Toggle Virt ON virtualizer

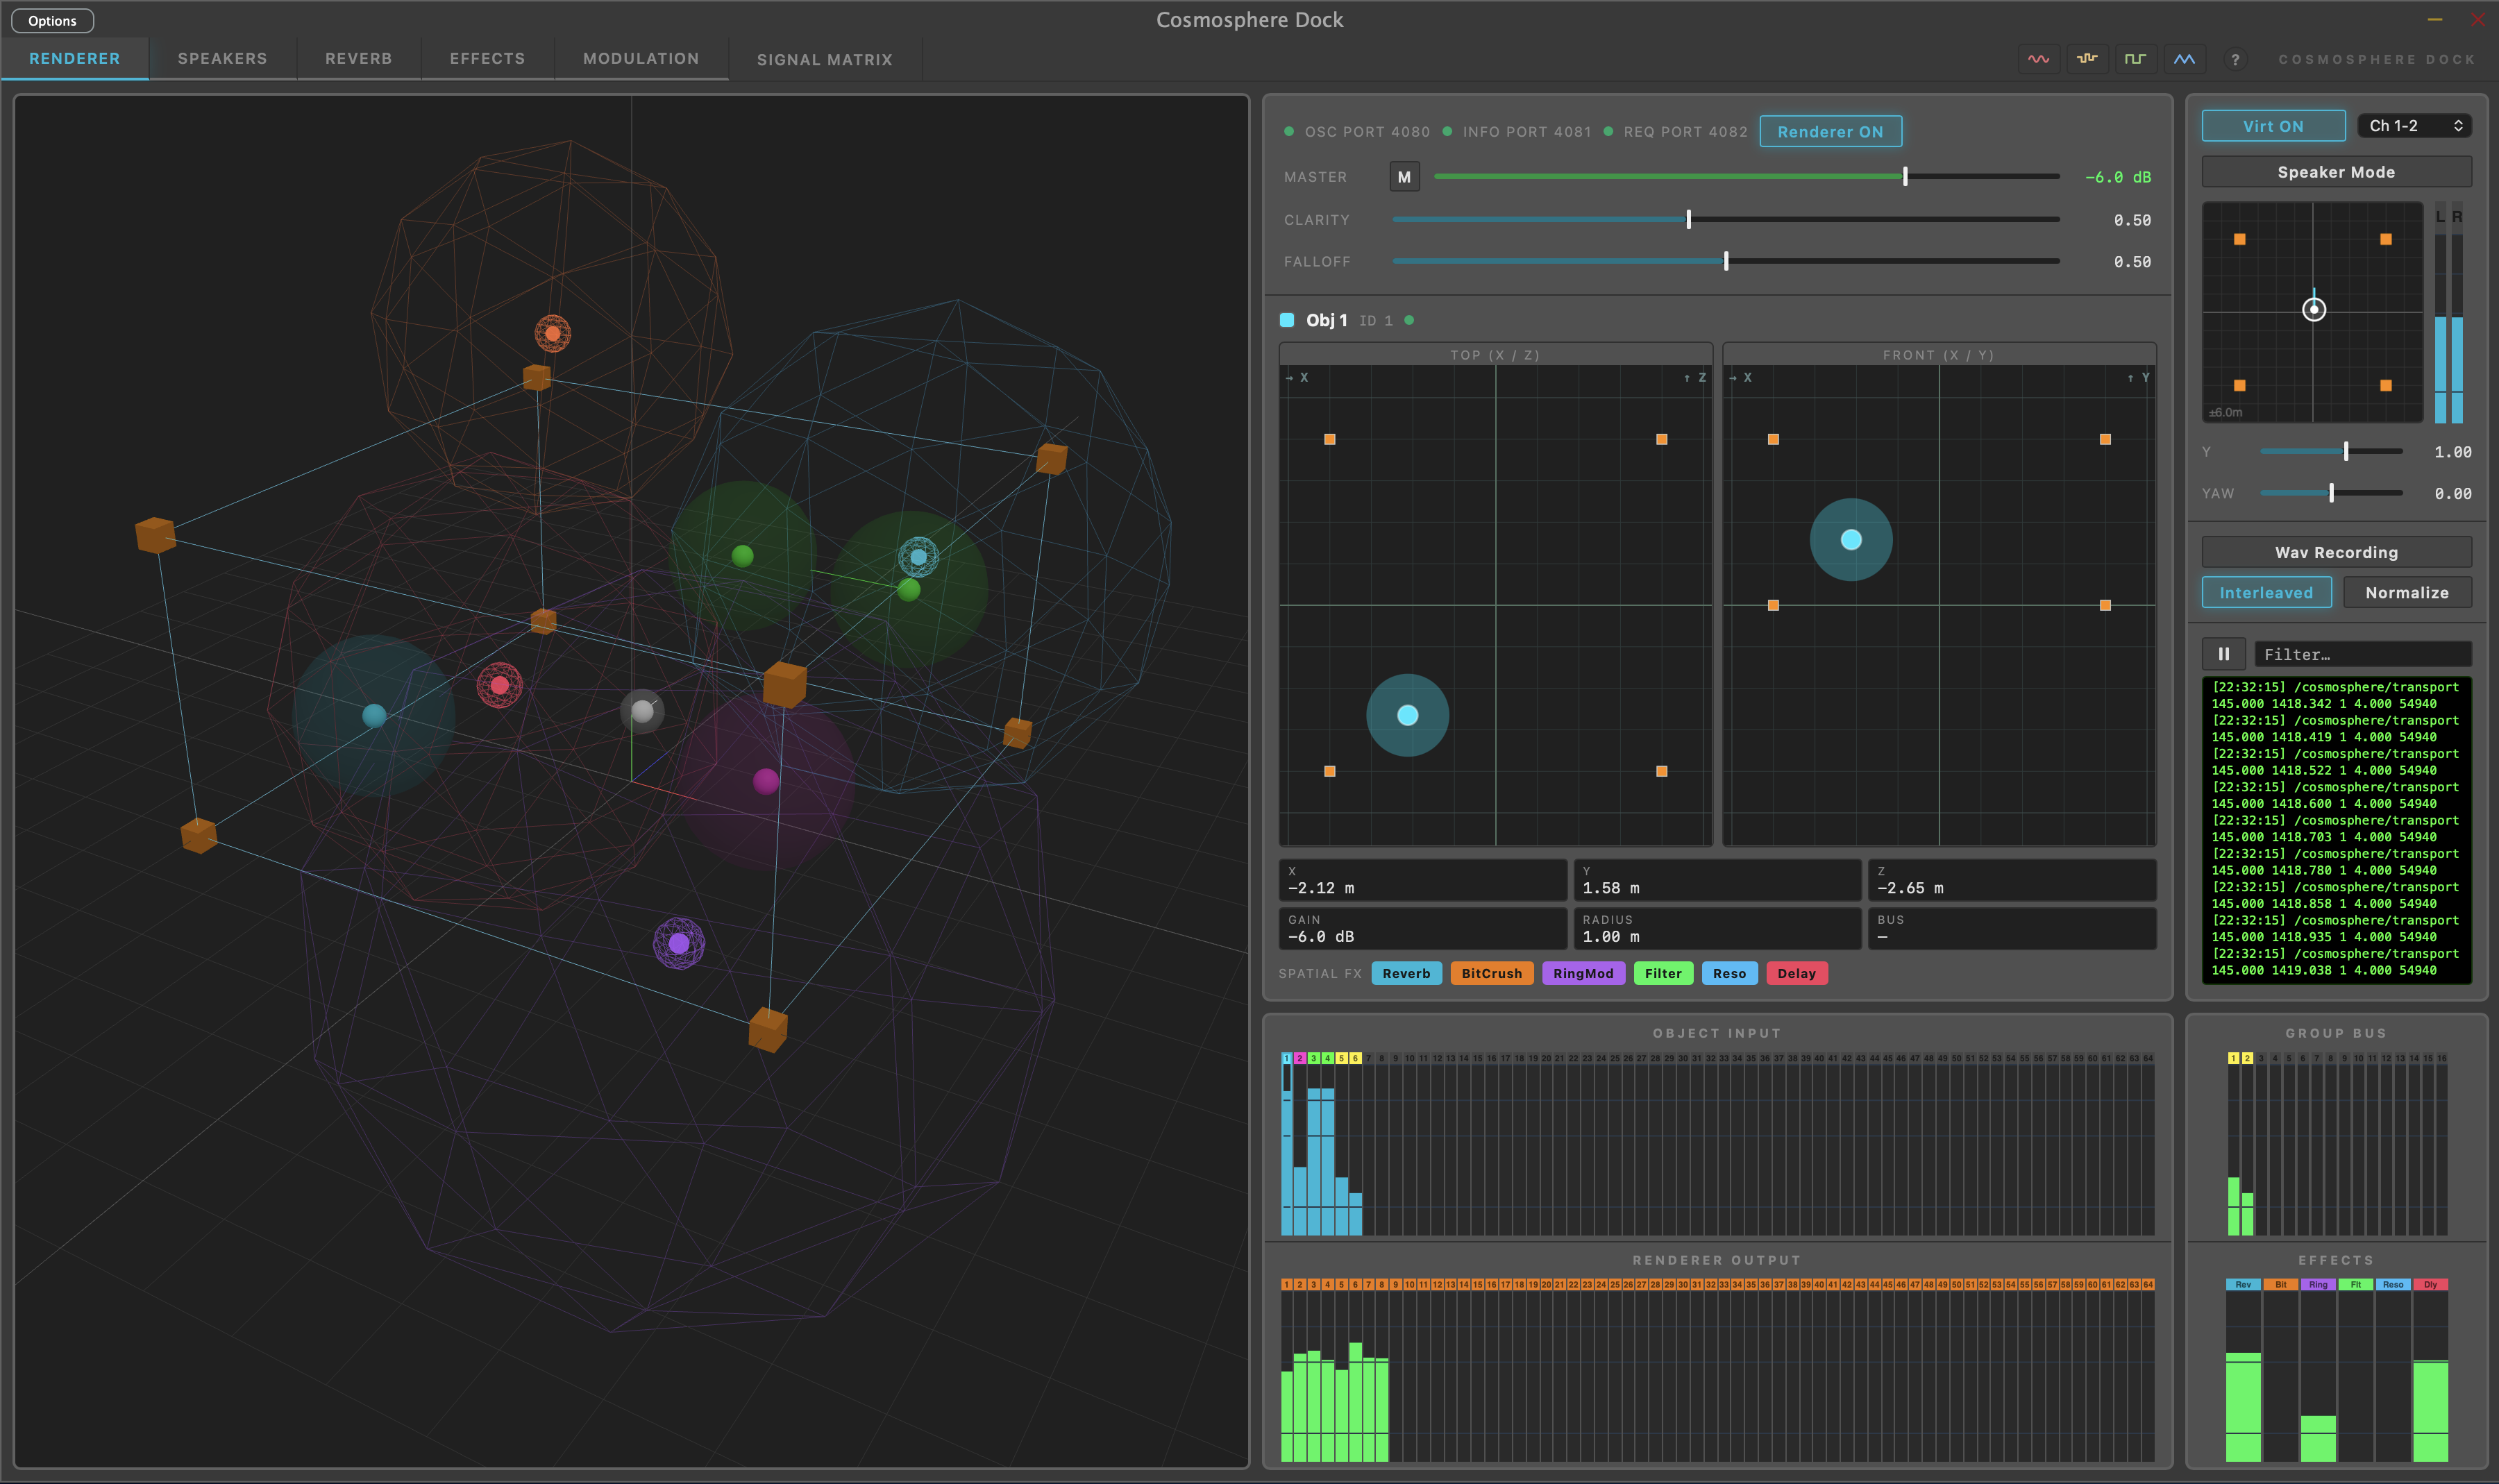[x=2273, y=126]
